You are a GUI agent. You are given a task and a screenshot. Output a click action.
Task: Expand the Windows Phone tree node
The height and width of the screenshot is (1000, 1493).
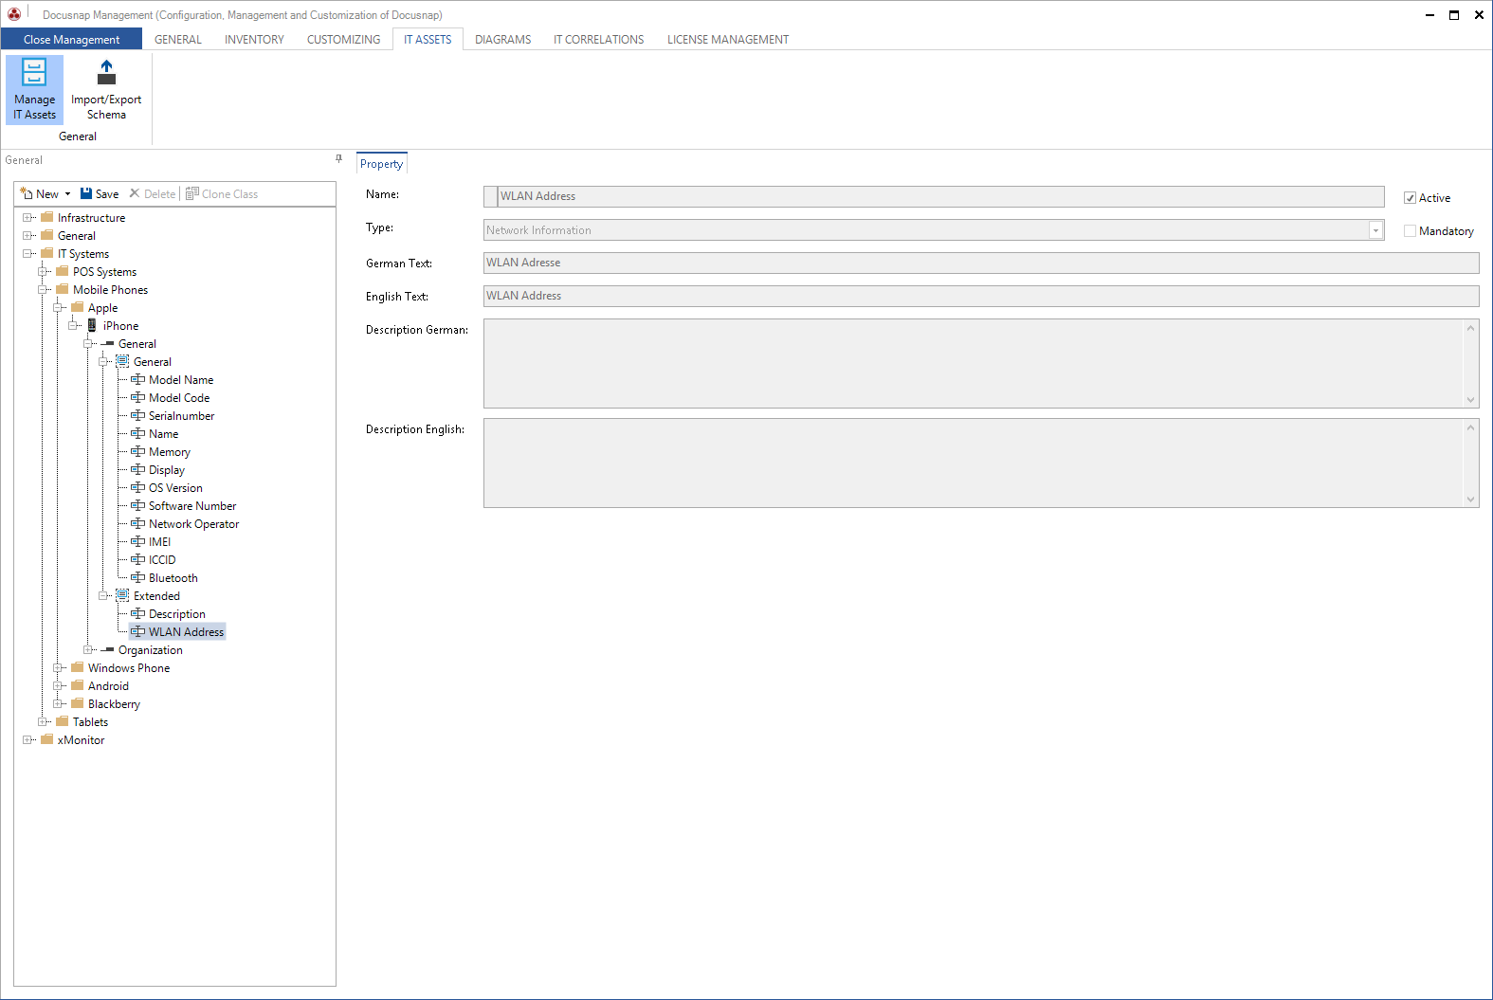pos(58,667)
